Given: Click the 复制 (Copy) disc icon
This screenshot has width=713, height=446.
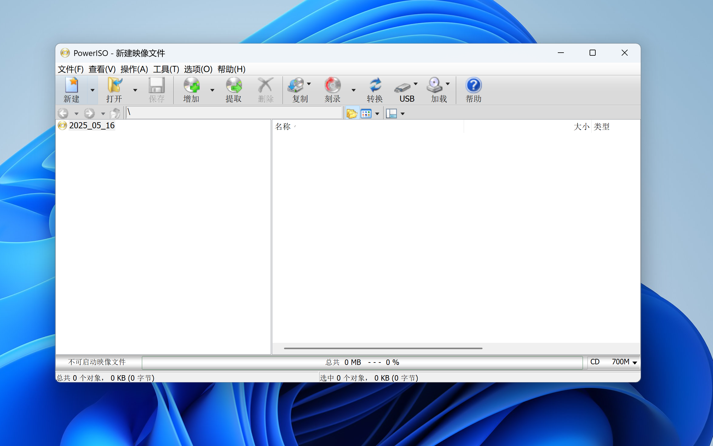Looking at the screenshot, I should (296, 85).
